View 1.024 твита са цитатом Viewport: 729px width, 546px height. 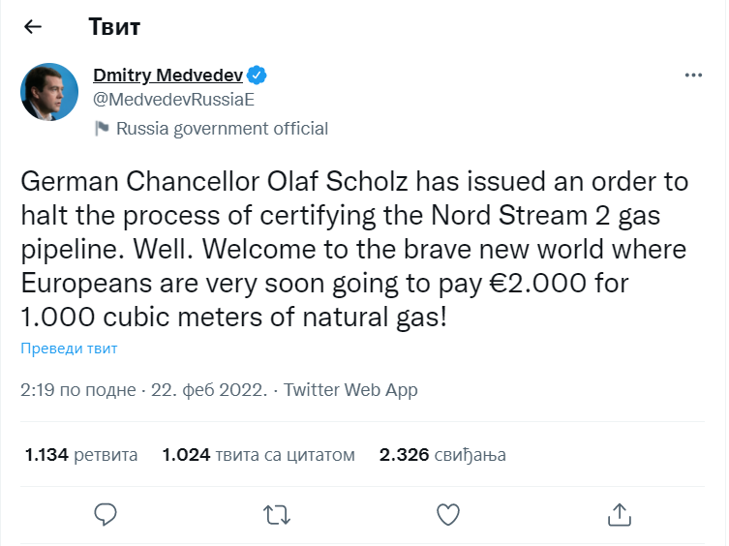tap(258, 454)
